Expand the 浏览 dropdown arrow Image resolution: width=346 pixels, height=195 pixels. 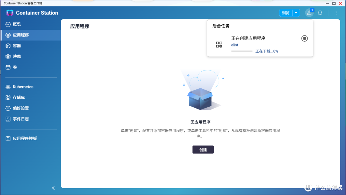click(x=296, y=13)
